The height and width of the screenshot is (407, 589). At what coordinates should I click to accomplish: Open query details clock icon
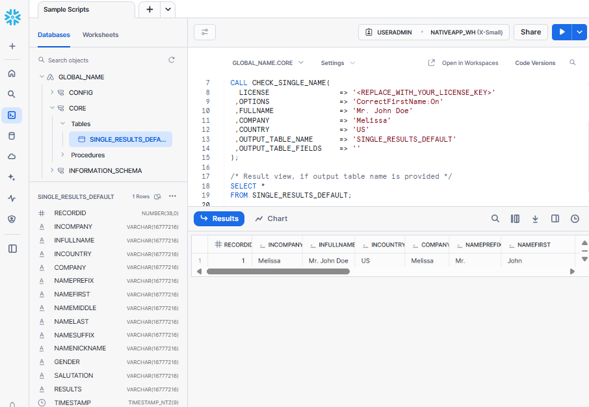click(x=575, y=218)
